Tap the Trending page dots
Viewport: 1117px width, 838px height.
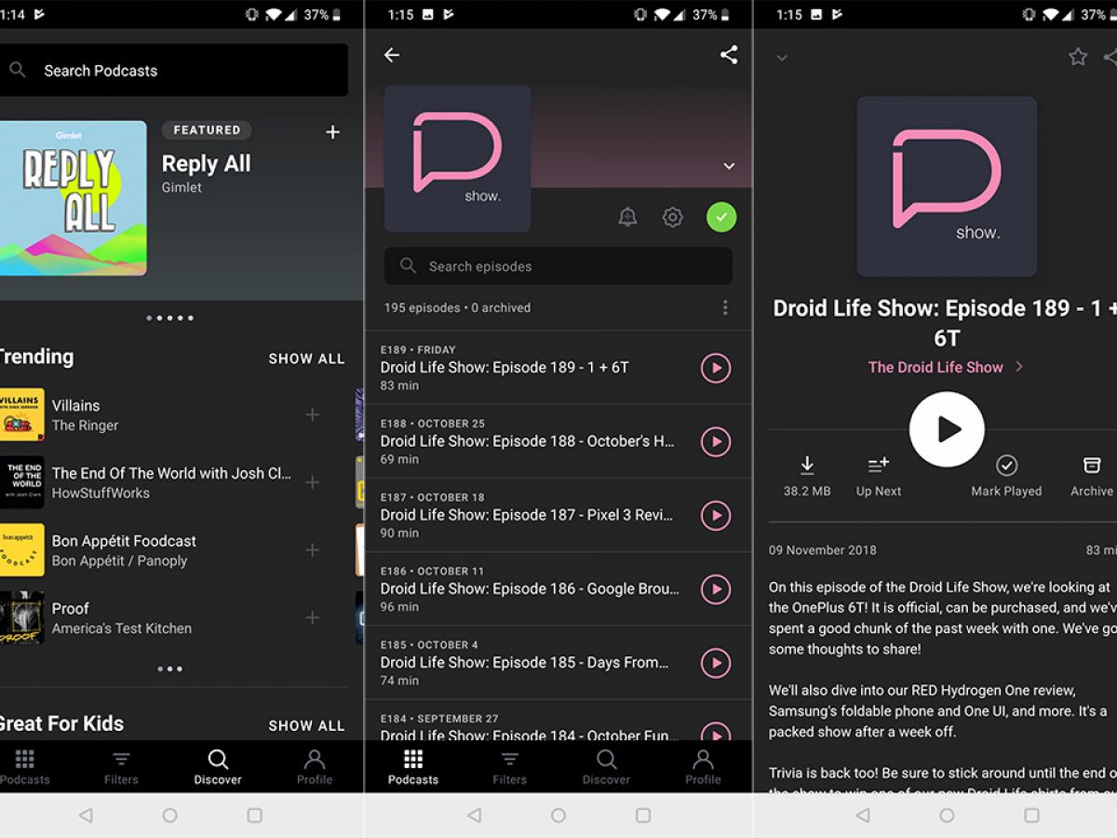pos(169,669)
